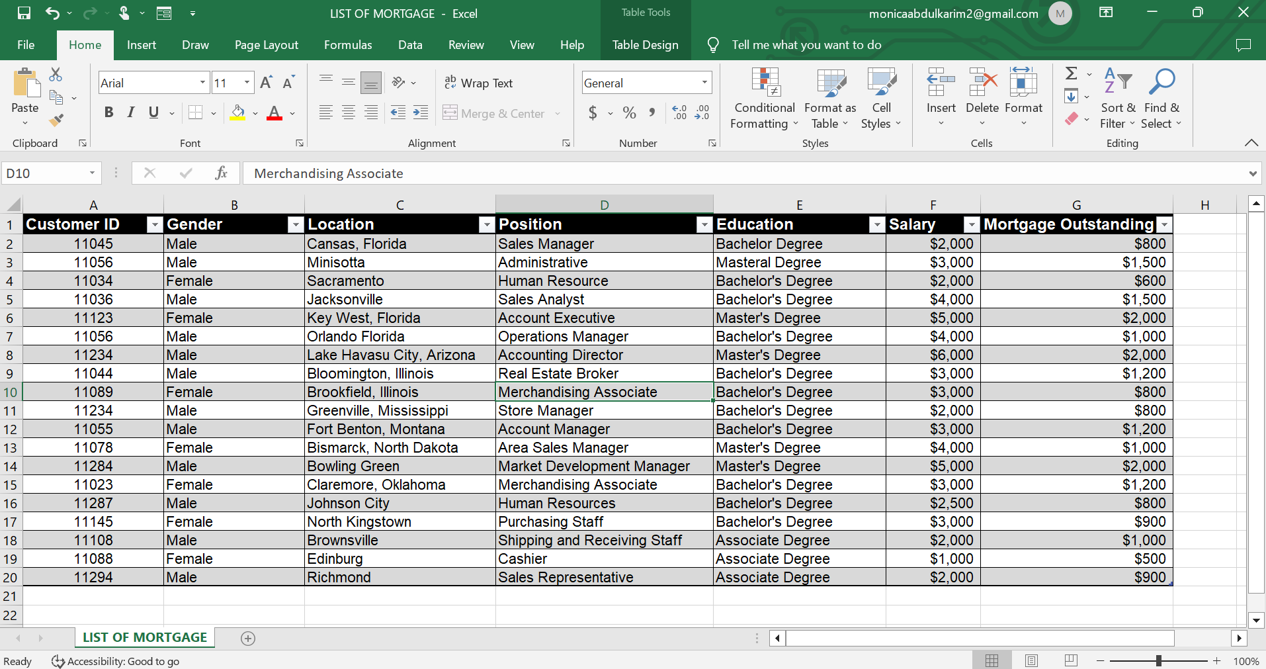The image size is (1266, 669).
Task: Switch to the Table Design tab
Action: (x=646, y=45)
